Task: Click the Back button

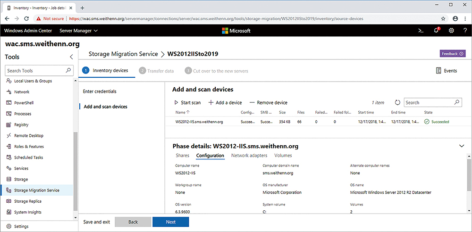Action: pos(133,222)
